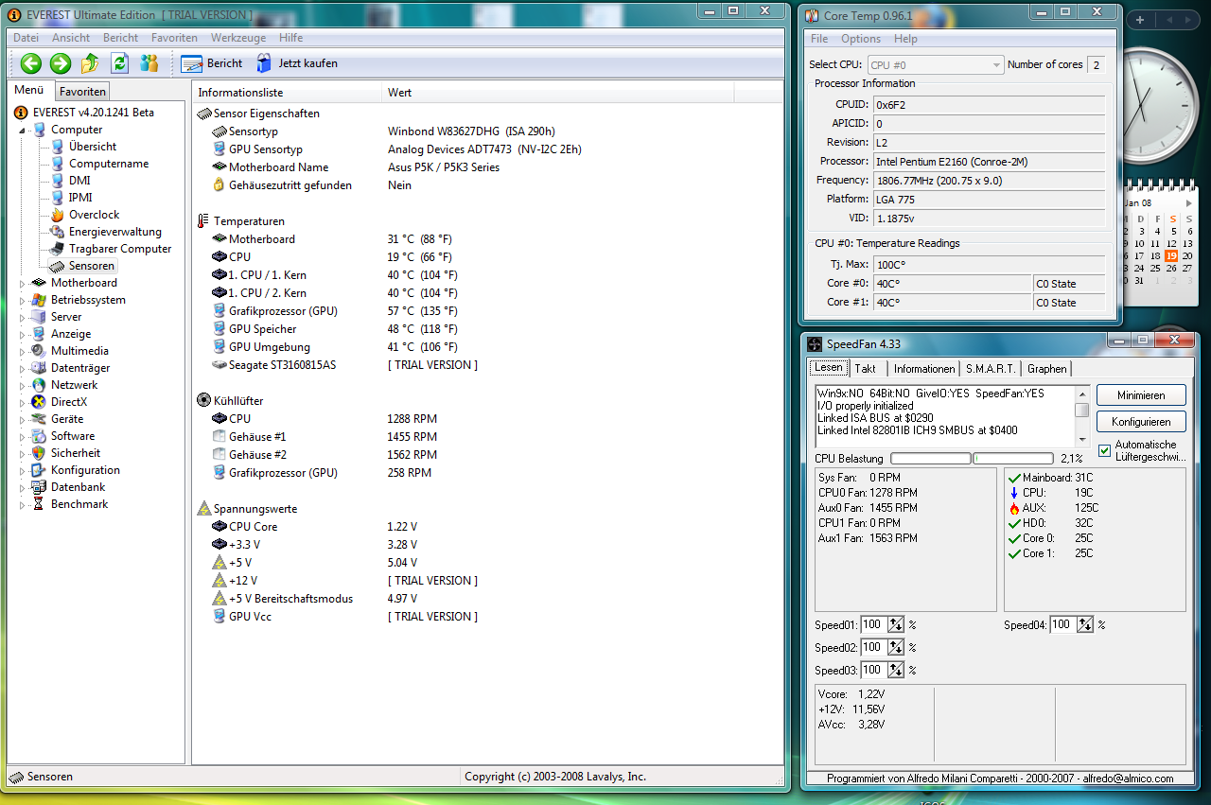Select the Geräte icon in tree
Viewport: 1211px width, 805px height.
pos(39,419)
